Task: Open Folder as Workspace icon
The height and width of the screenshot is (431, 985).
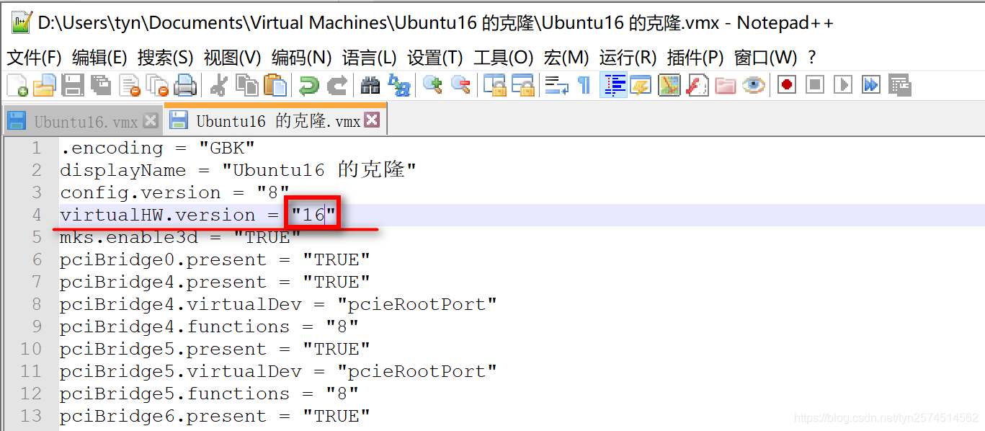Action: click(x=726, y=85)
